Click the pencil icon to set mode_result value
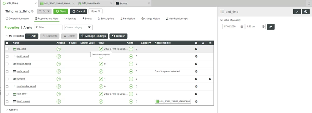Viewport: 312px width, 113px height. click(x=101, y=71)
